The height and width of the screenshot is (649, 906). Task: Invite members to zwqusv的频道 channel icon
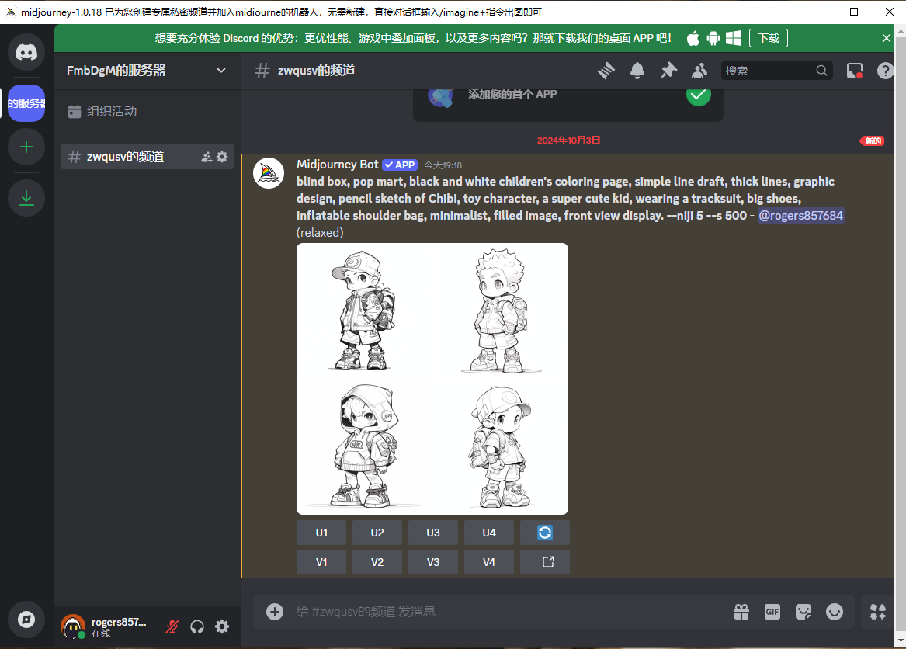[x=207, y=157]
